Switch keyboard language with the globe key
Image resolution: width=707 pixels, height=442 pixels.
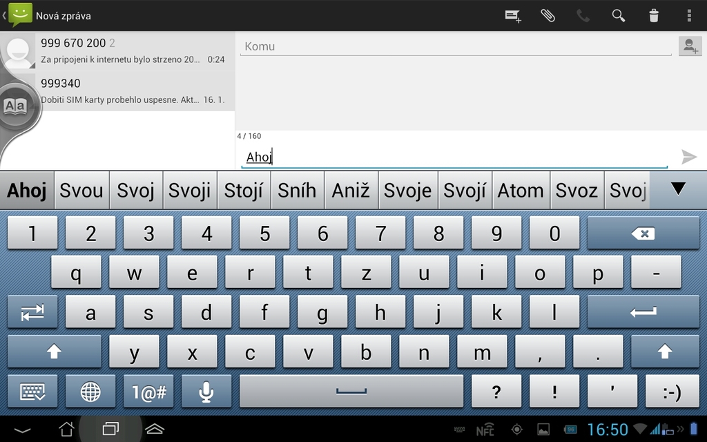(90, 392)
